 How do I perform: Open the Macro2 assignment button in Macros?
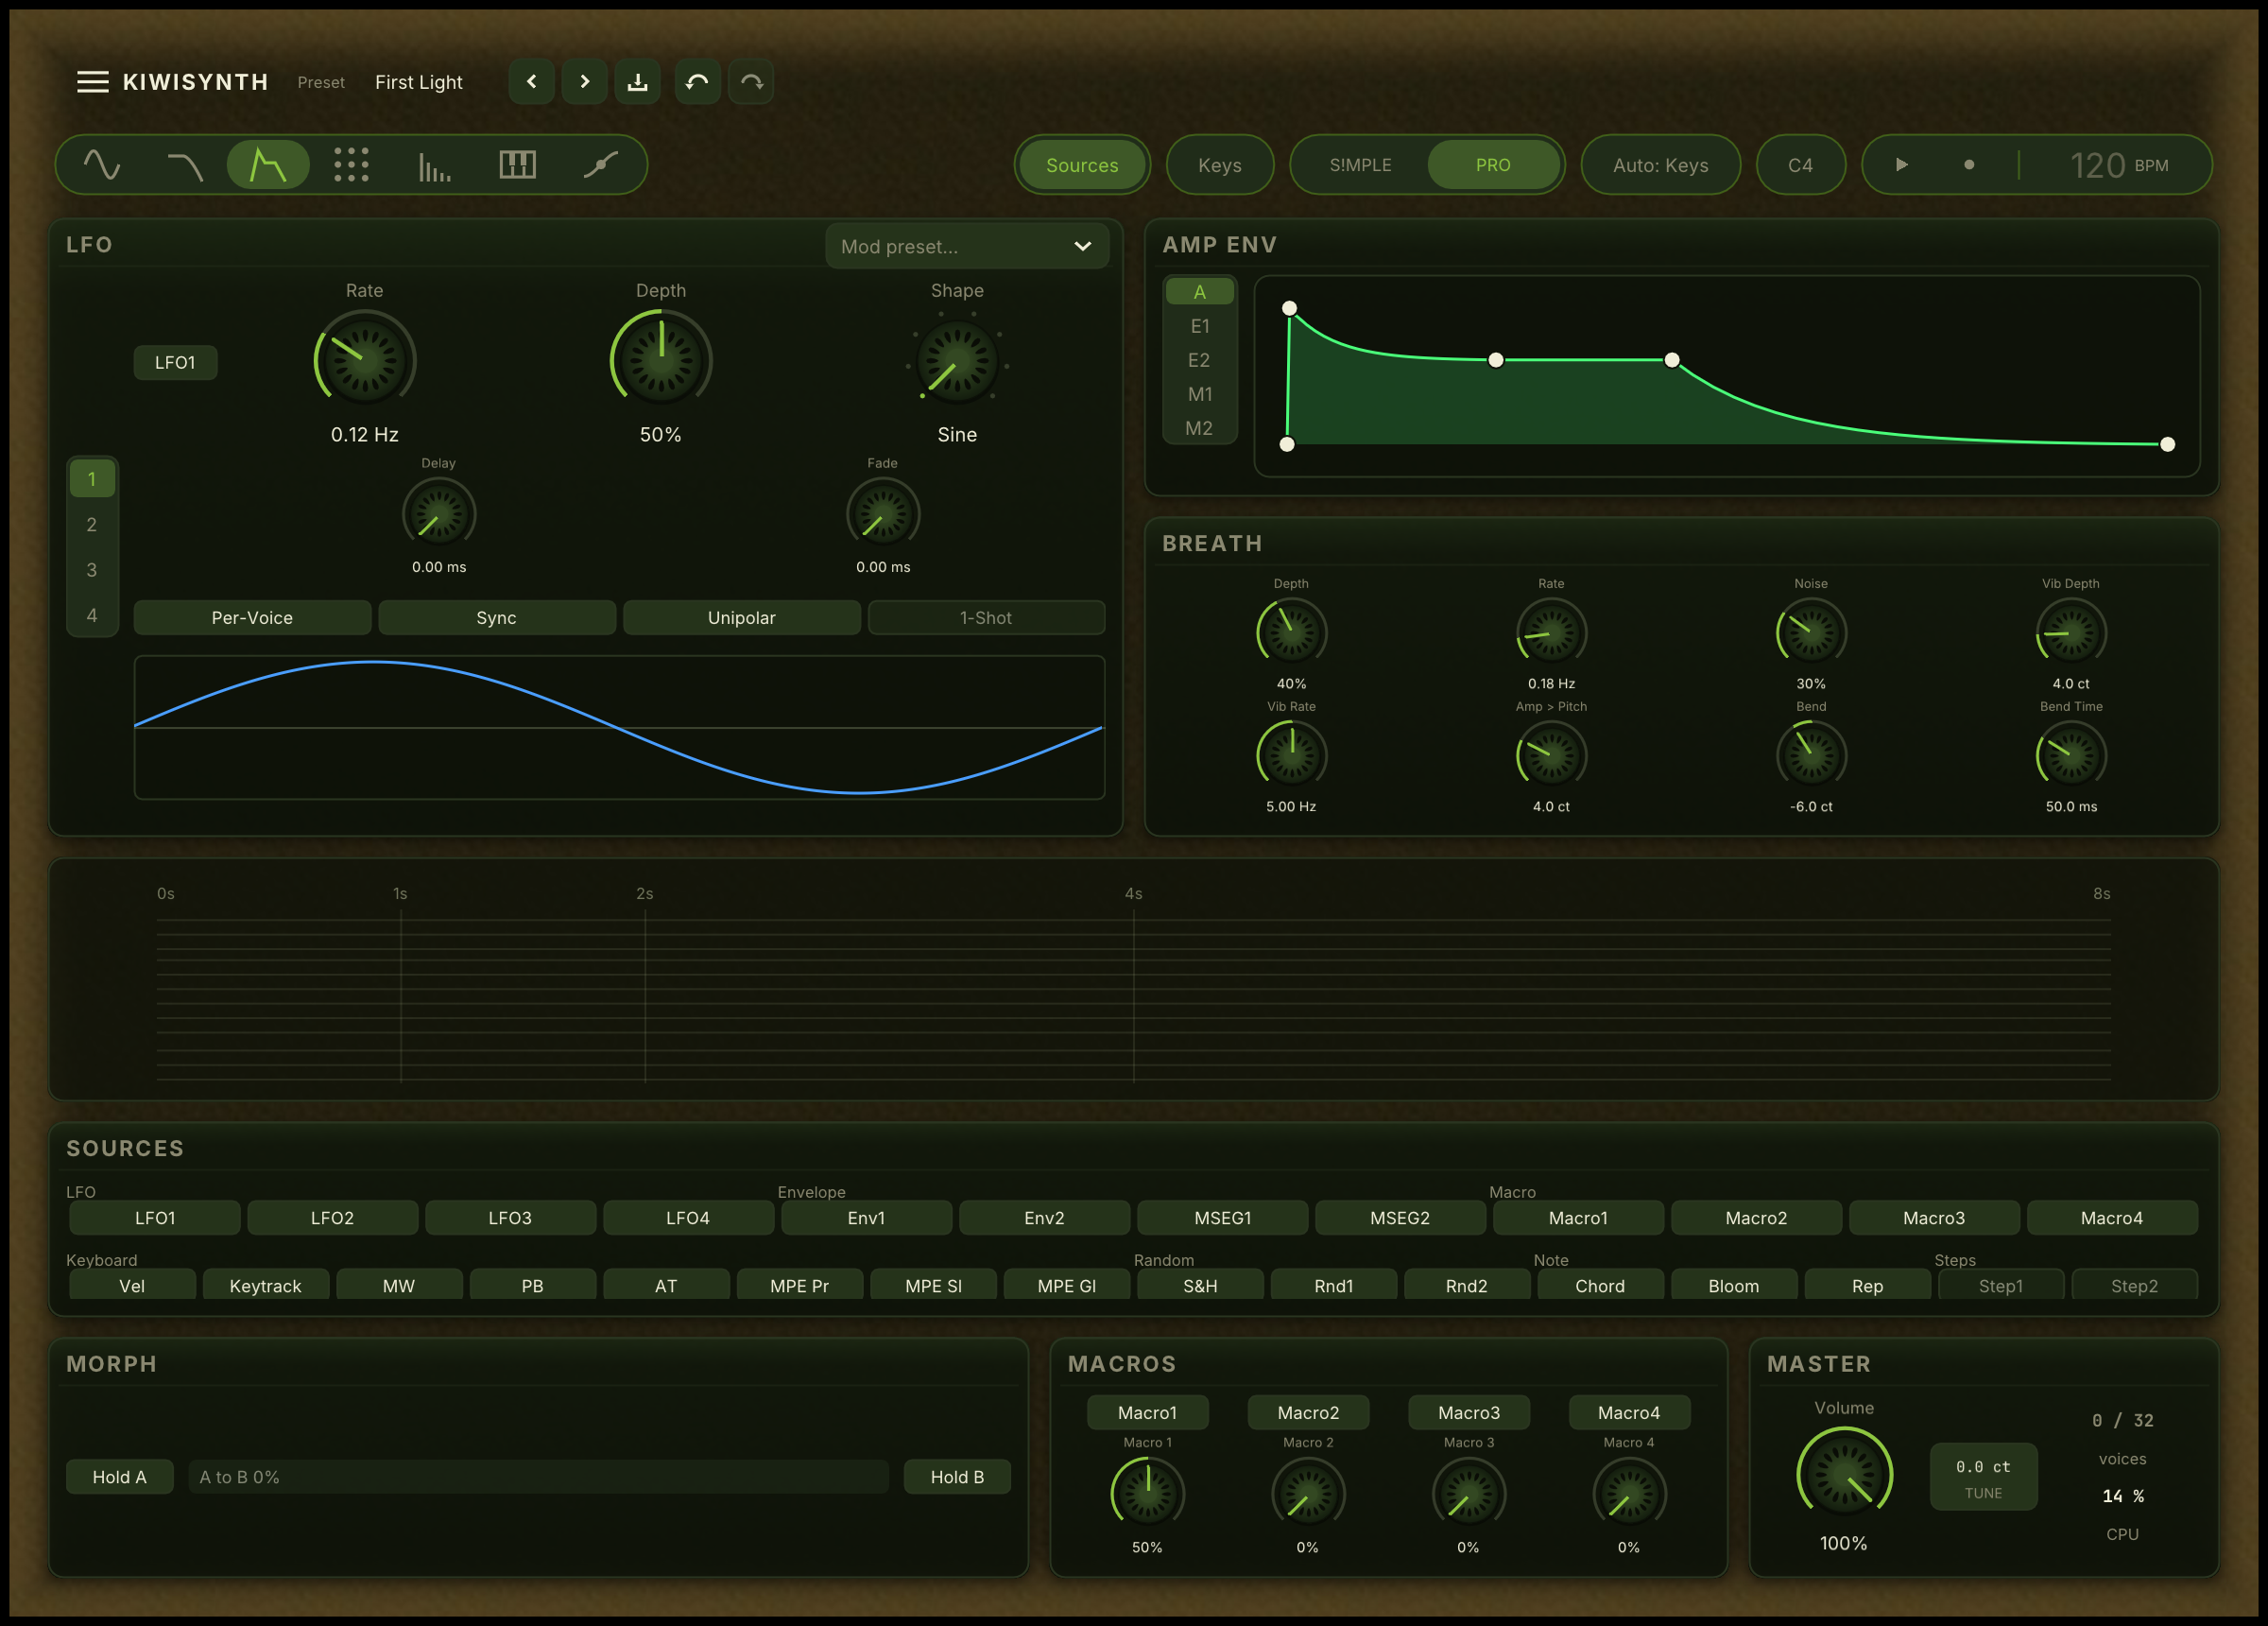1308,1411
